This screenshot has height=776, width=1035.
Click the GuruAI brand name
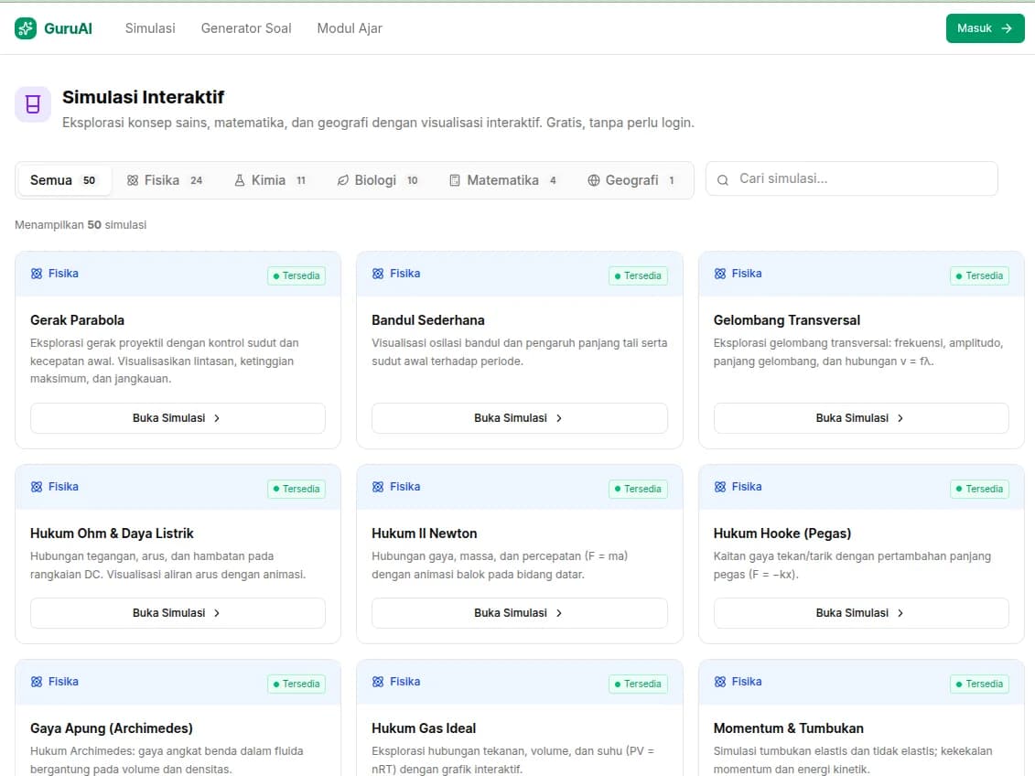[x=68, y=28]
